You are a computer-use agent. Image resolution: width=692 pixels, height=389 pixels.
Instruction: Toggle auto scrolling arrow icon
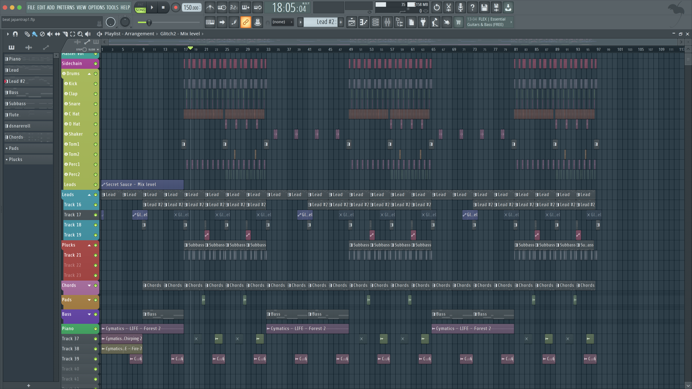[x=222, y=22]
